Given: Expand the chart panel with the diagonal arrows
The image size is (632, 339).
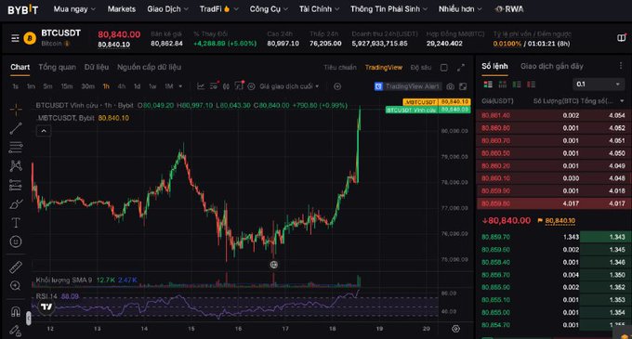Looking at the screenshot, I should (461, 68).
